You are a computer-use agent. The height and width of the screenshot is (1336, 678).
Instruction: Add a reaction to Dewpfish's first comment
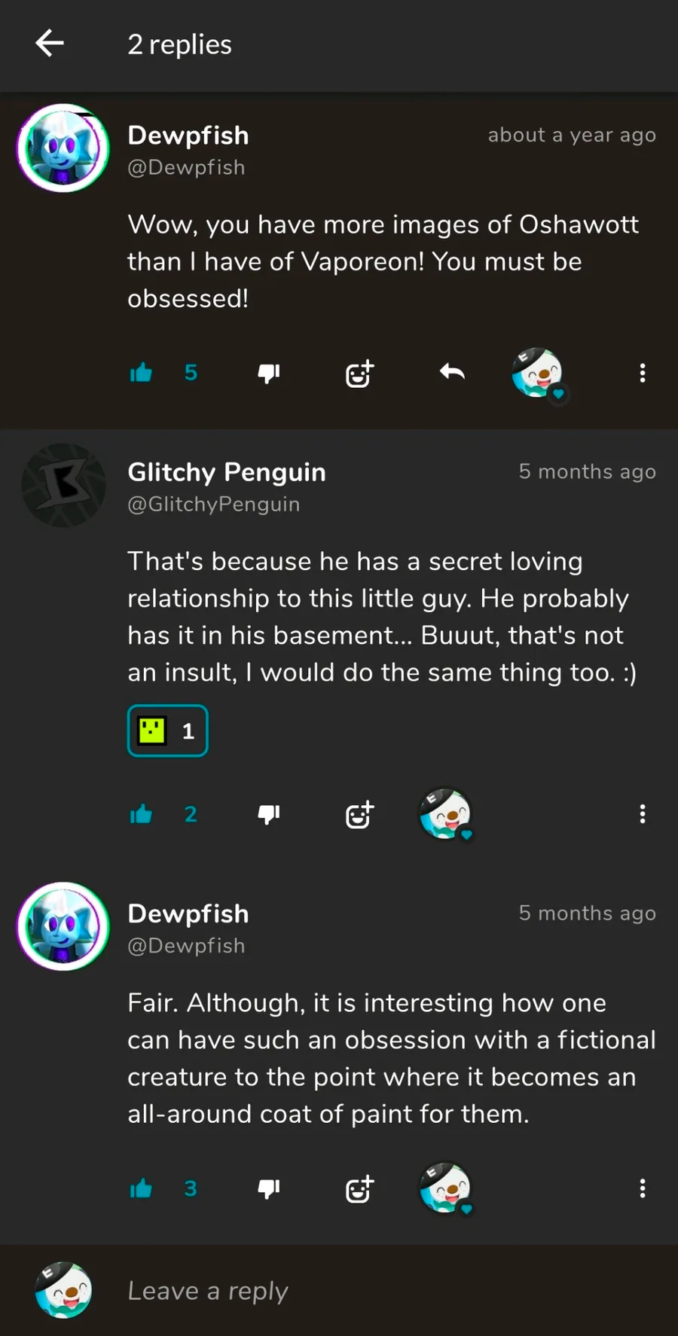coord(359,373)
